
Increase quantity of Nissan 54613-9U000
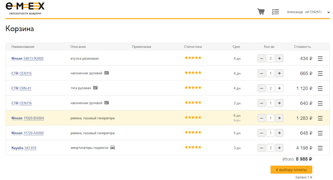(x=279, y=59)
